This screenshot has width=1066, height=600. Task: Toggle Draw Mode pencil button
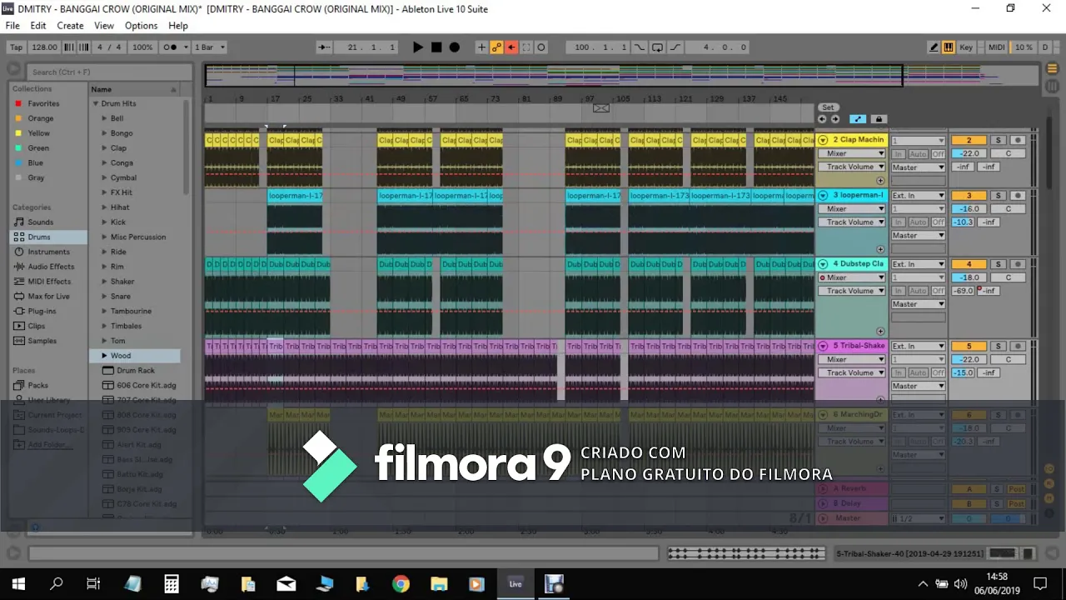[x=934, y=47]
